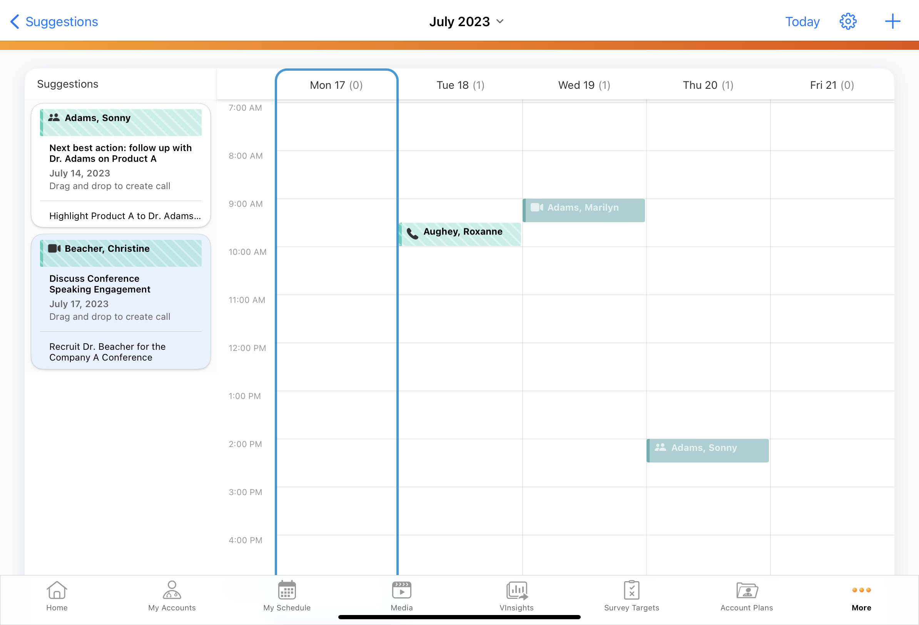The height and width of the screenshot is (625, 919).
Task: Open Adams, Marilyn video call event
Action: coord(584,210)
